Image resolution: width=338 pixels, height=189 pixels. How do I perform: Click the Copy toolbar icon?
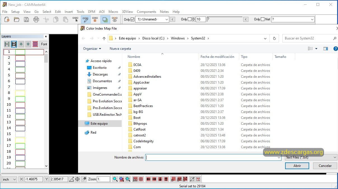pos(56,19)
